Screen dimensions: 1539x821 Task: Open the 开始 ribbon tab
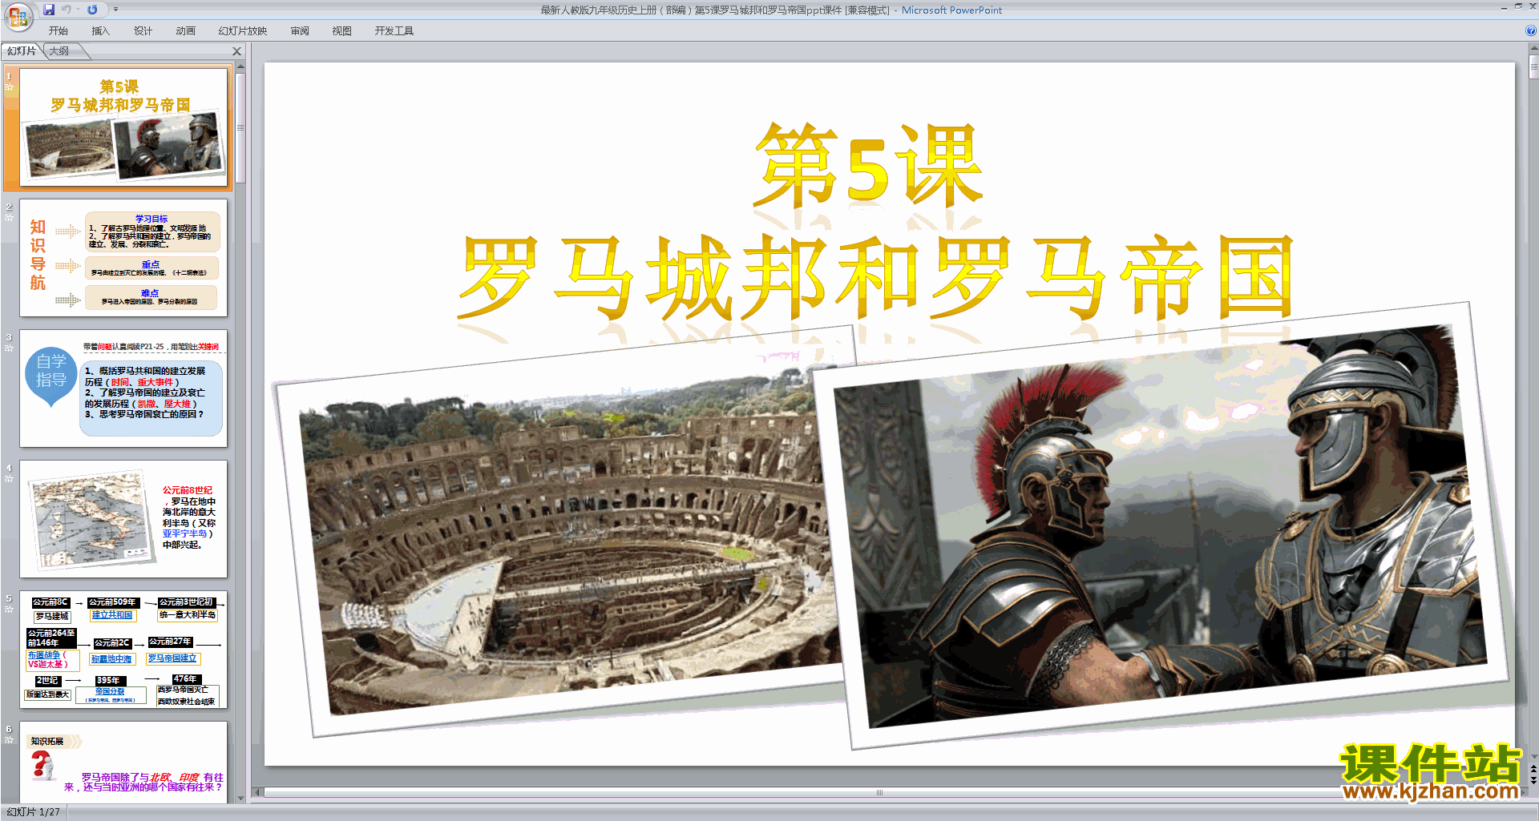59,31
